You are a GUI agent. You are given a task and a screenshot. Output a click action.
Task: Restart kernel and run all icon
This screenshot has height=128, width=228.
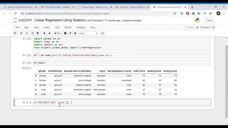pyautogui.click(x=75, y=33)
